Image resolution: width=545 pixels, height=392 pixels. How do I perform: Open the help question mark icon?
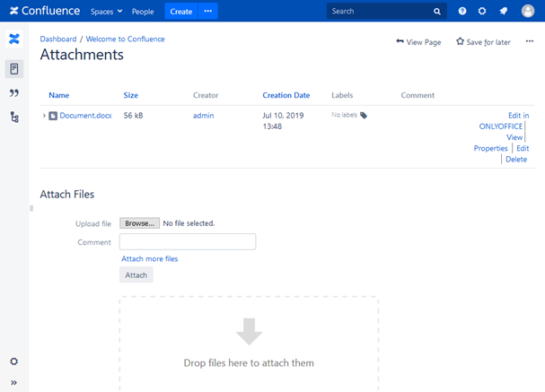pyautogui.click(x=462, y=12)
